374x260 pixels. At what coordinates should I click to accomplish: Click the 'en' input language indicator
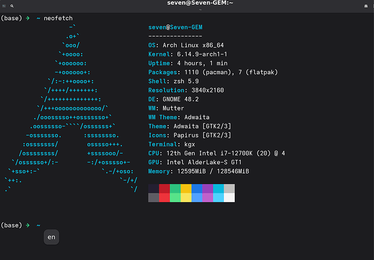click(51, 237)
